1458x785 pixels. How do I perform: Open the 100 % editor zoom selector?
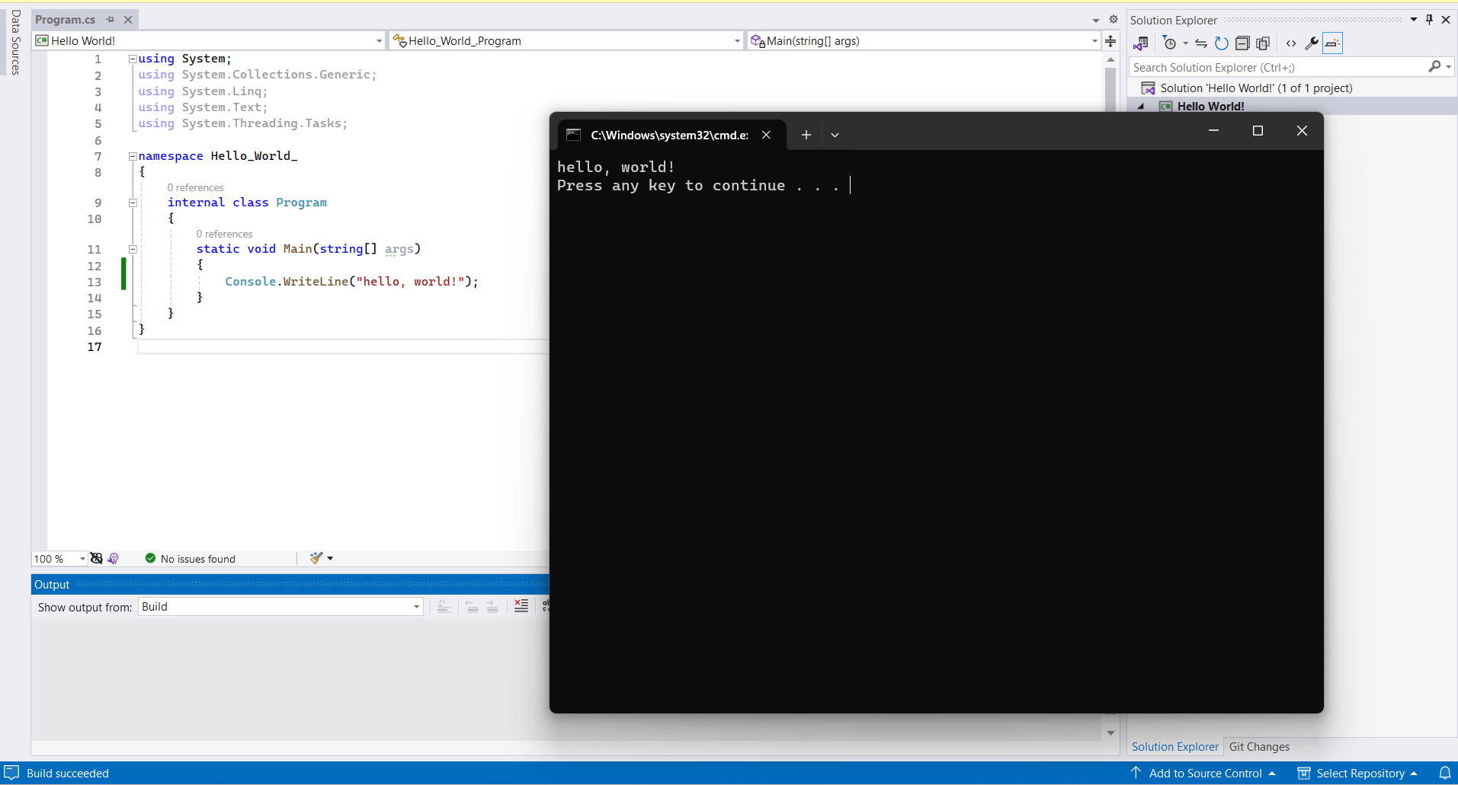(x=59, y=559)
